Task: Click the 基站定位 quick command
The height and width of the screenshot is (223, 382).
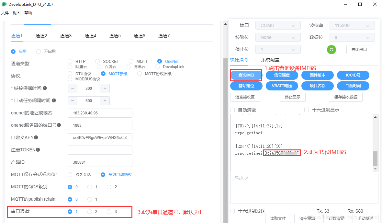Action: tap(246, 86)
